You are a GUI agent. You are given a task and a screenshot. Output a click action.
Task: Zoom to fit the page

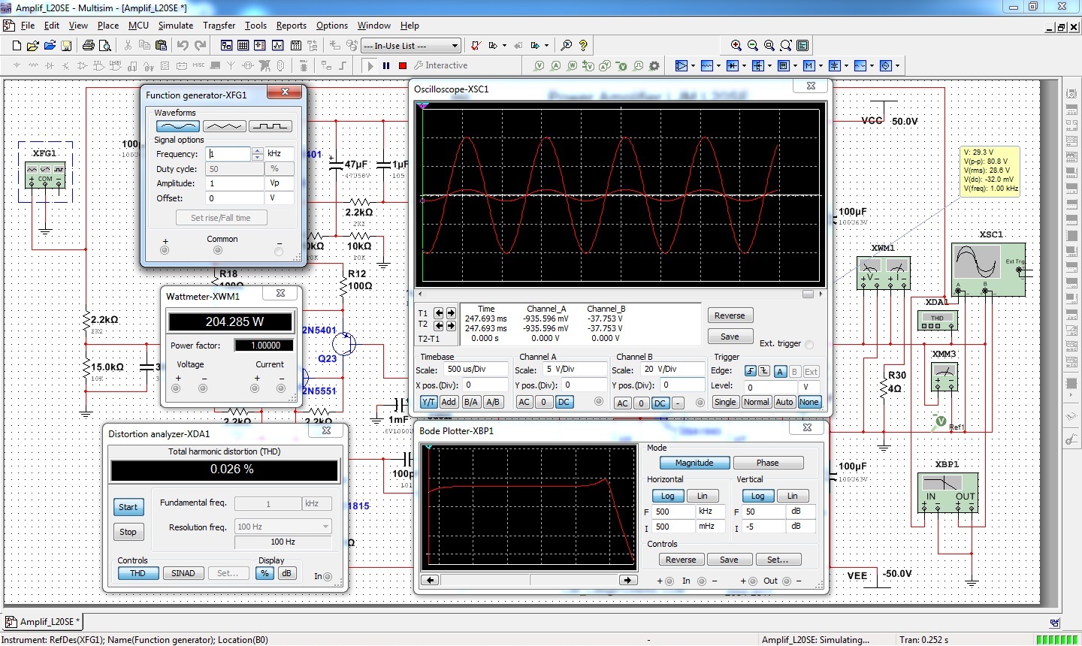[786, 46]
